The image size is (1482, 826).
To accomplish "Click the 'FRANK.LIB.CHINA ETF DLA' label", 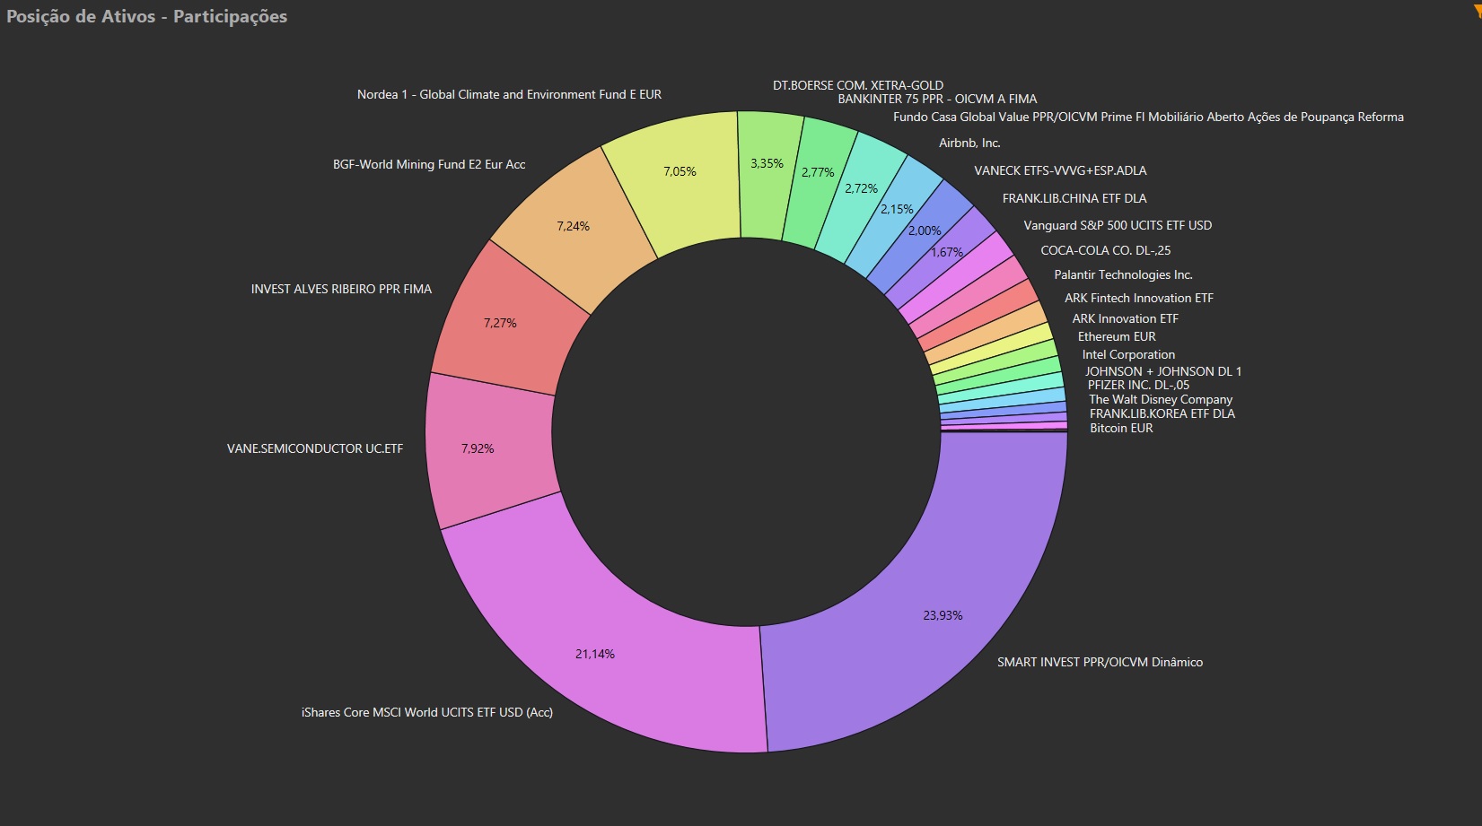I will [x=1074, y=198].
